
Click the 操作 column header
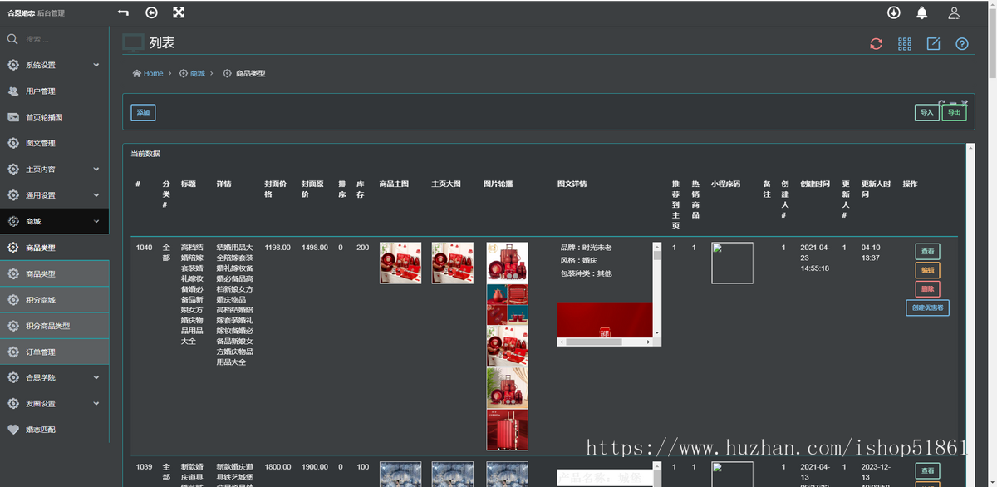[910, 184]
